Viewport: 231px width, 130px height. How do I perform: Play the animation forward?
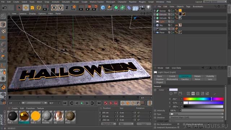tap(82, 103)
